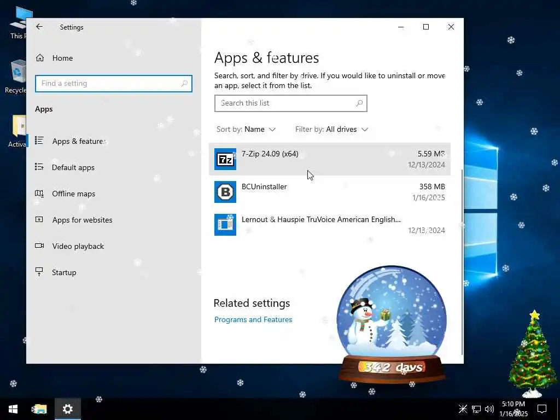This screenshot has height=420, width=560.
Task: Select the BCUninstaller entry
Action: coord(329,192)
